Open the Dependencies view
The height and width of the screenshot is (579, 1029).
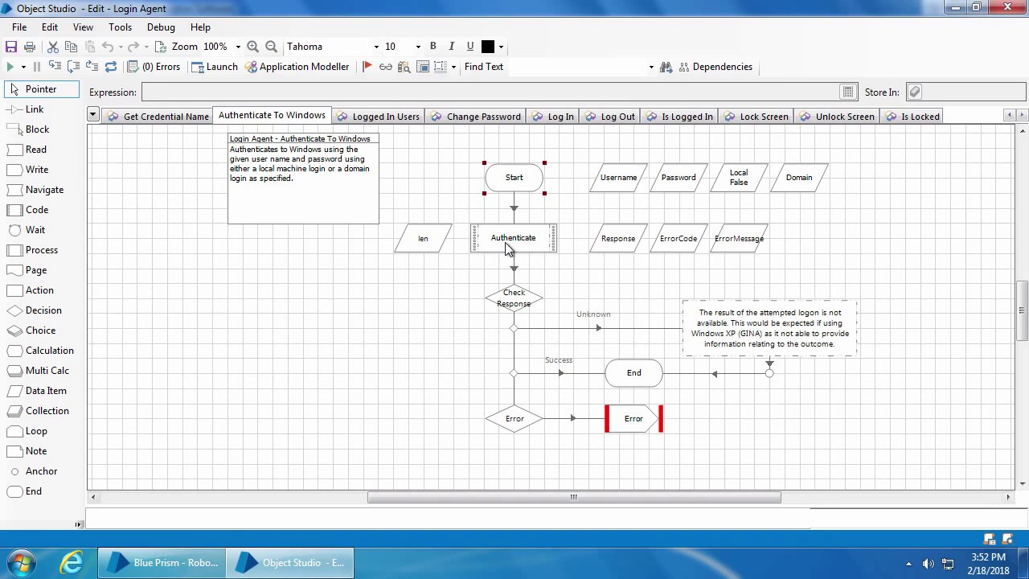pos(715,67)
